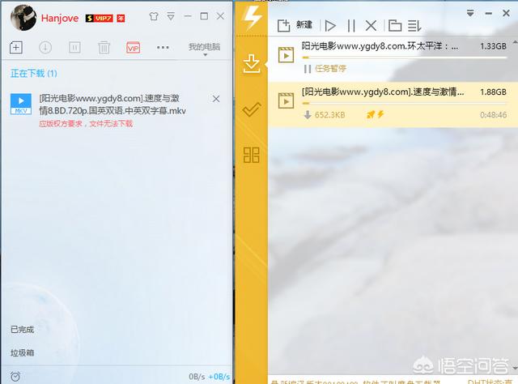
Task: Remove the 速度与激情8 task with X
Action: pyautogui.click(x=216, y=99)
